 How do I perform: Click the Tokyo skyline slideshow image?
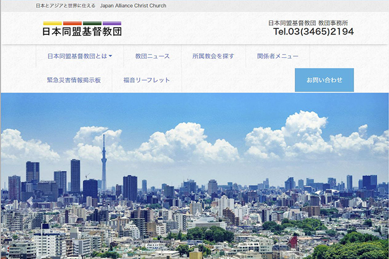[194, 176]
